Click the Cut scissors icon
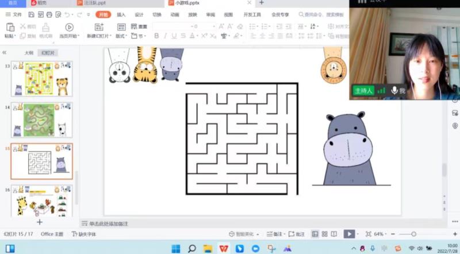 (23, 26)
